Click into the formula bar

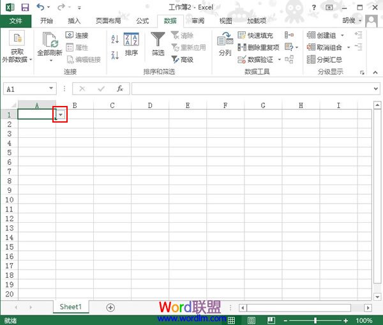tap(252, 89)
